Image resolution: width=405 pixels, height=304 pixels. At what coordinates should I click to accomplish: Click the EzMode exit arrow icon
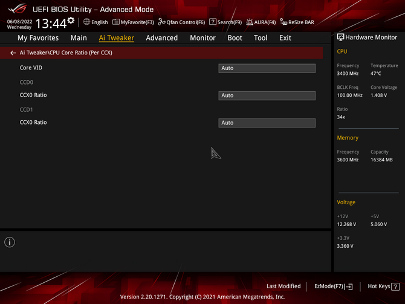pos(349,286)
